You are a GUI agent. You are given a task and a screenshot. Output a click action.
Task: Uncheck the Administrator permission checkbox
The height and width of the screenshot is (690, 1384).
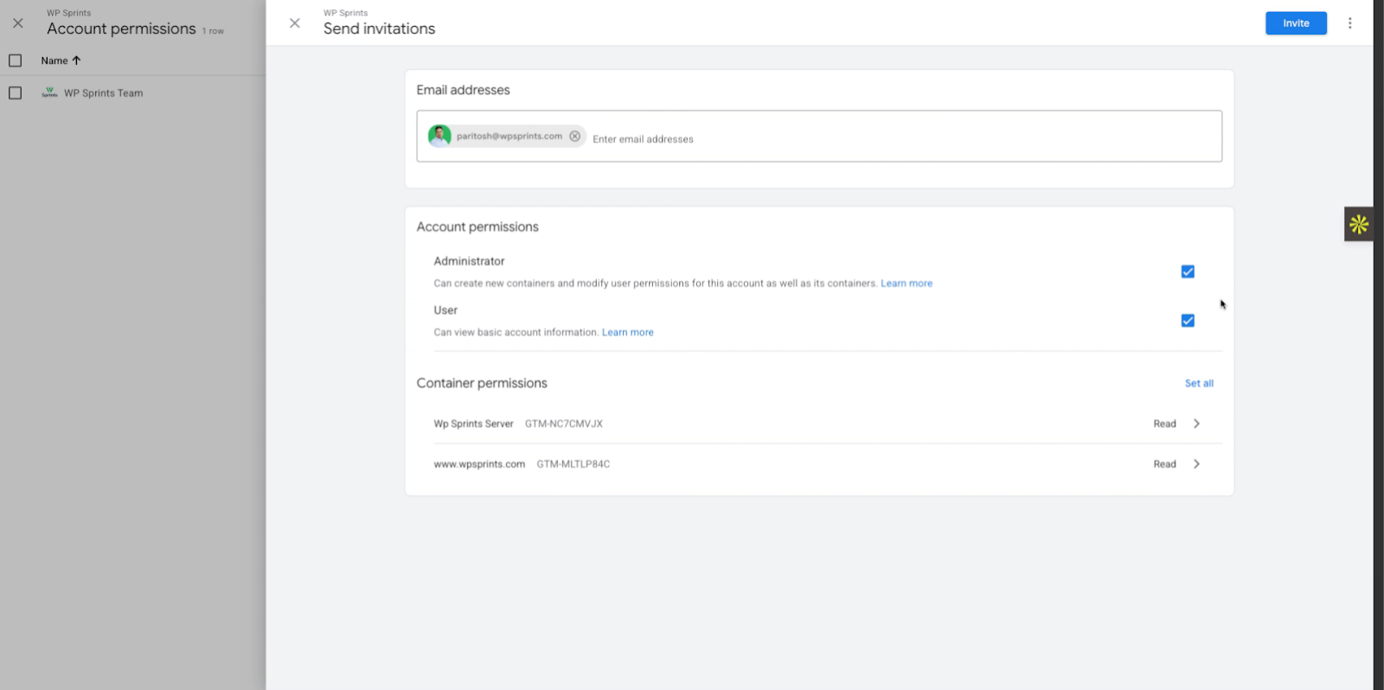pyautogui.click(x=1188, y=272)
